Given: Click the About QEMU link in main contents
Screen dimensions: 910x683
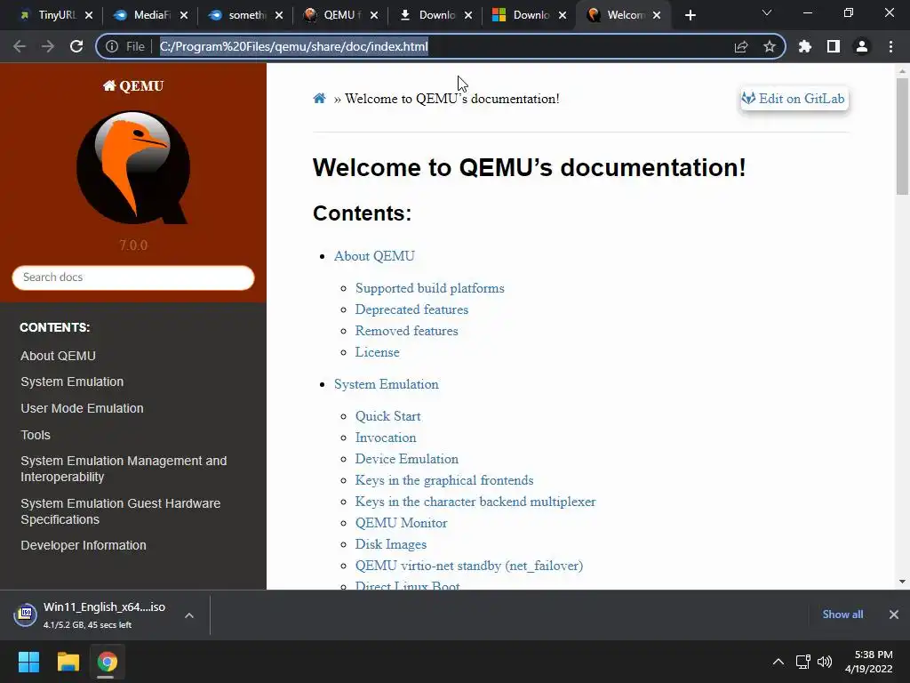Looking at the screenshot, I should pos(374,256).
